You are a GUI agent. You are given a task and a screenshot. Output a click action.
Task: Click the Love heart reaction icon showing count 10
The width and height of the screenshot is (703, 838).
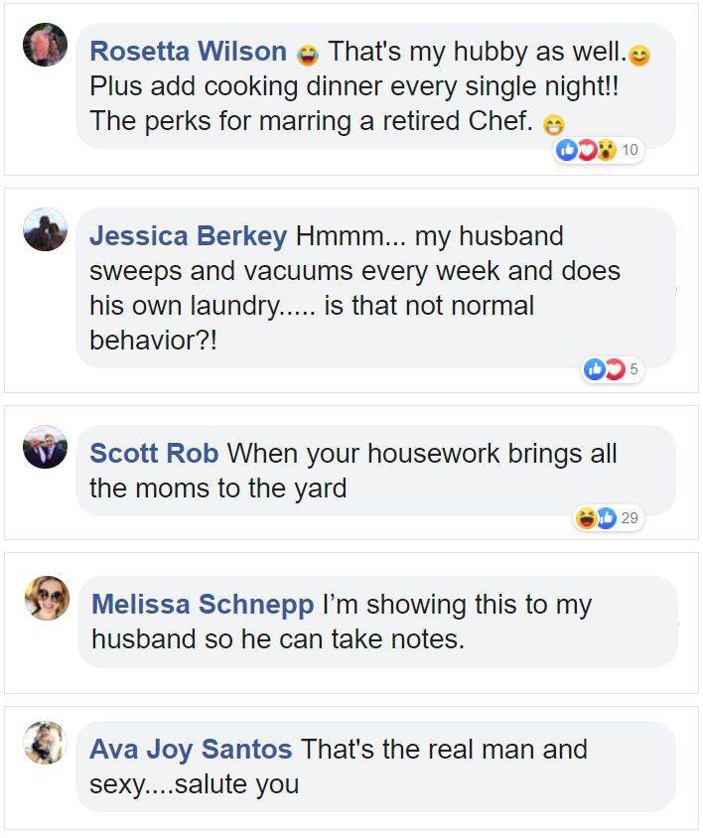[x=586, y=148]
